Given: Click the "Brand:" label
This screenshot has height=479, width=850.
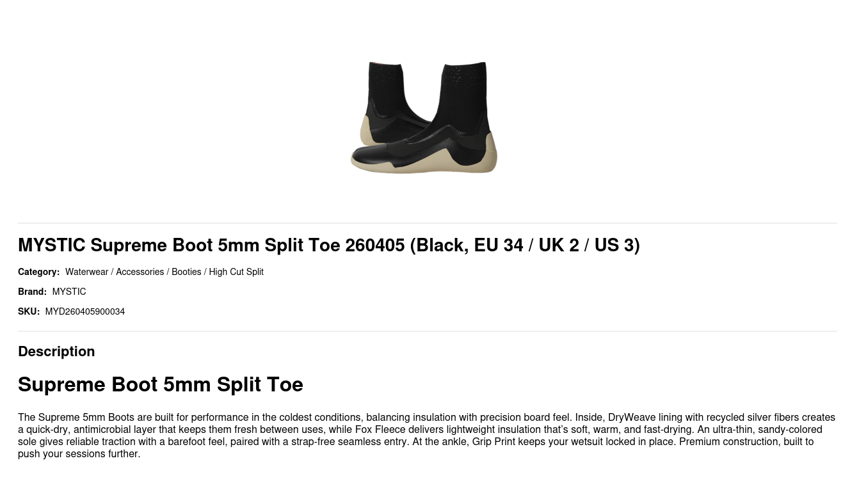Looking at the screenshot, I should point(32,292).
